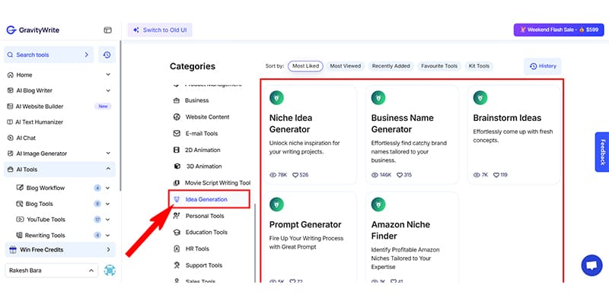Click the YouTube Tools play icon

[20, 220]
